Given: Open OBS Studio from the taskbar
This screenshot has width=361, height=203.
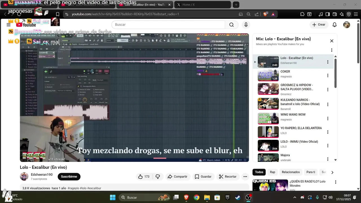Looking at the screenshot, I should (248, 197).
